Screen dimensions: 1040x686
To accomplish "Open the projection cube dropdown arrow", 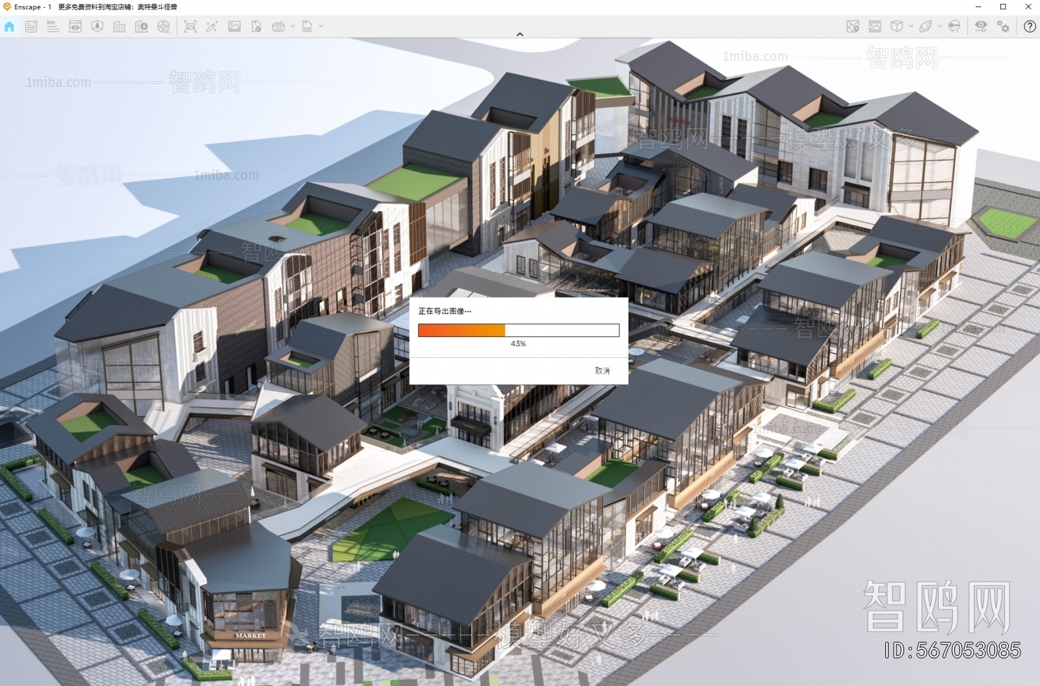I will click(911, 27).
